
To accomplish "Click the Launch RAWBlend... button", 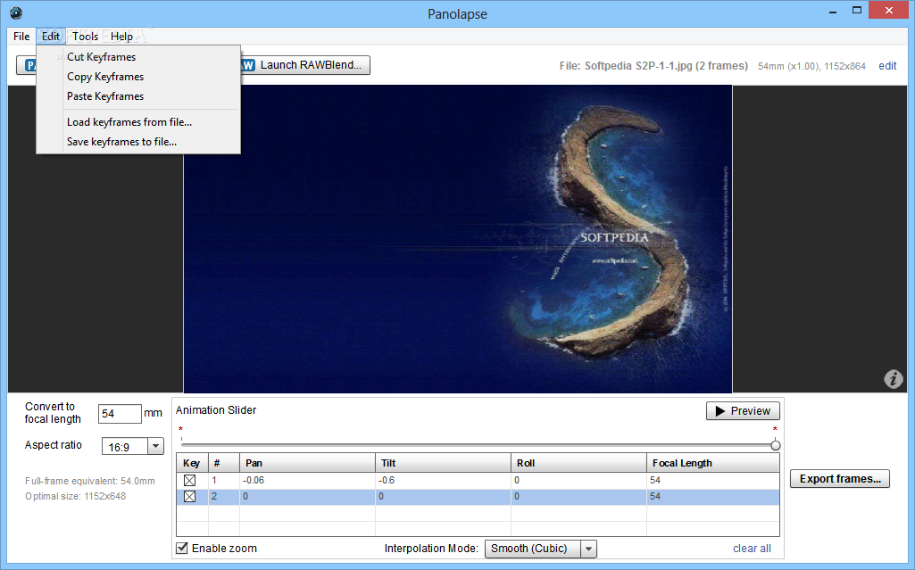I will point(304,65).
